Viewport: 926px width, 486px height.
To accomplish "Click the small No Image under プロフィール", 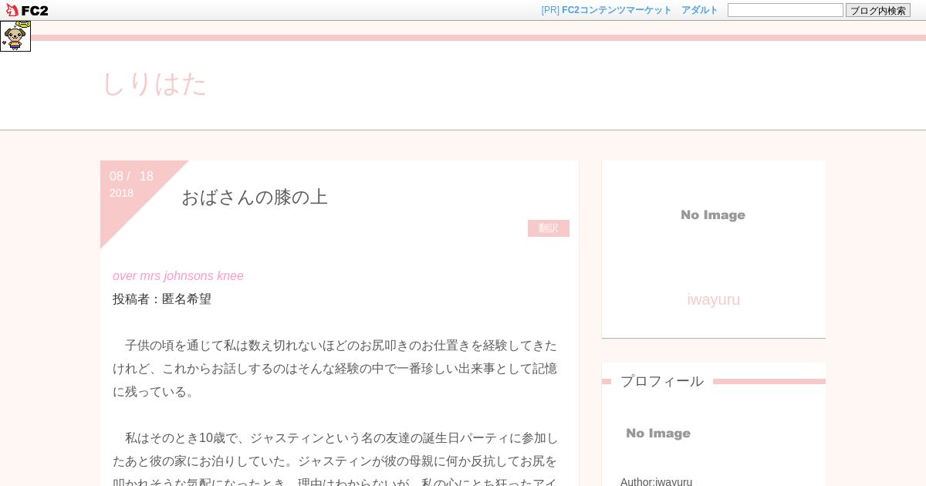I will (x=658, y=434).
